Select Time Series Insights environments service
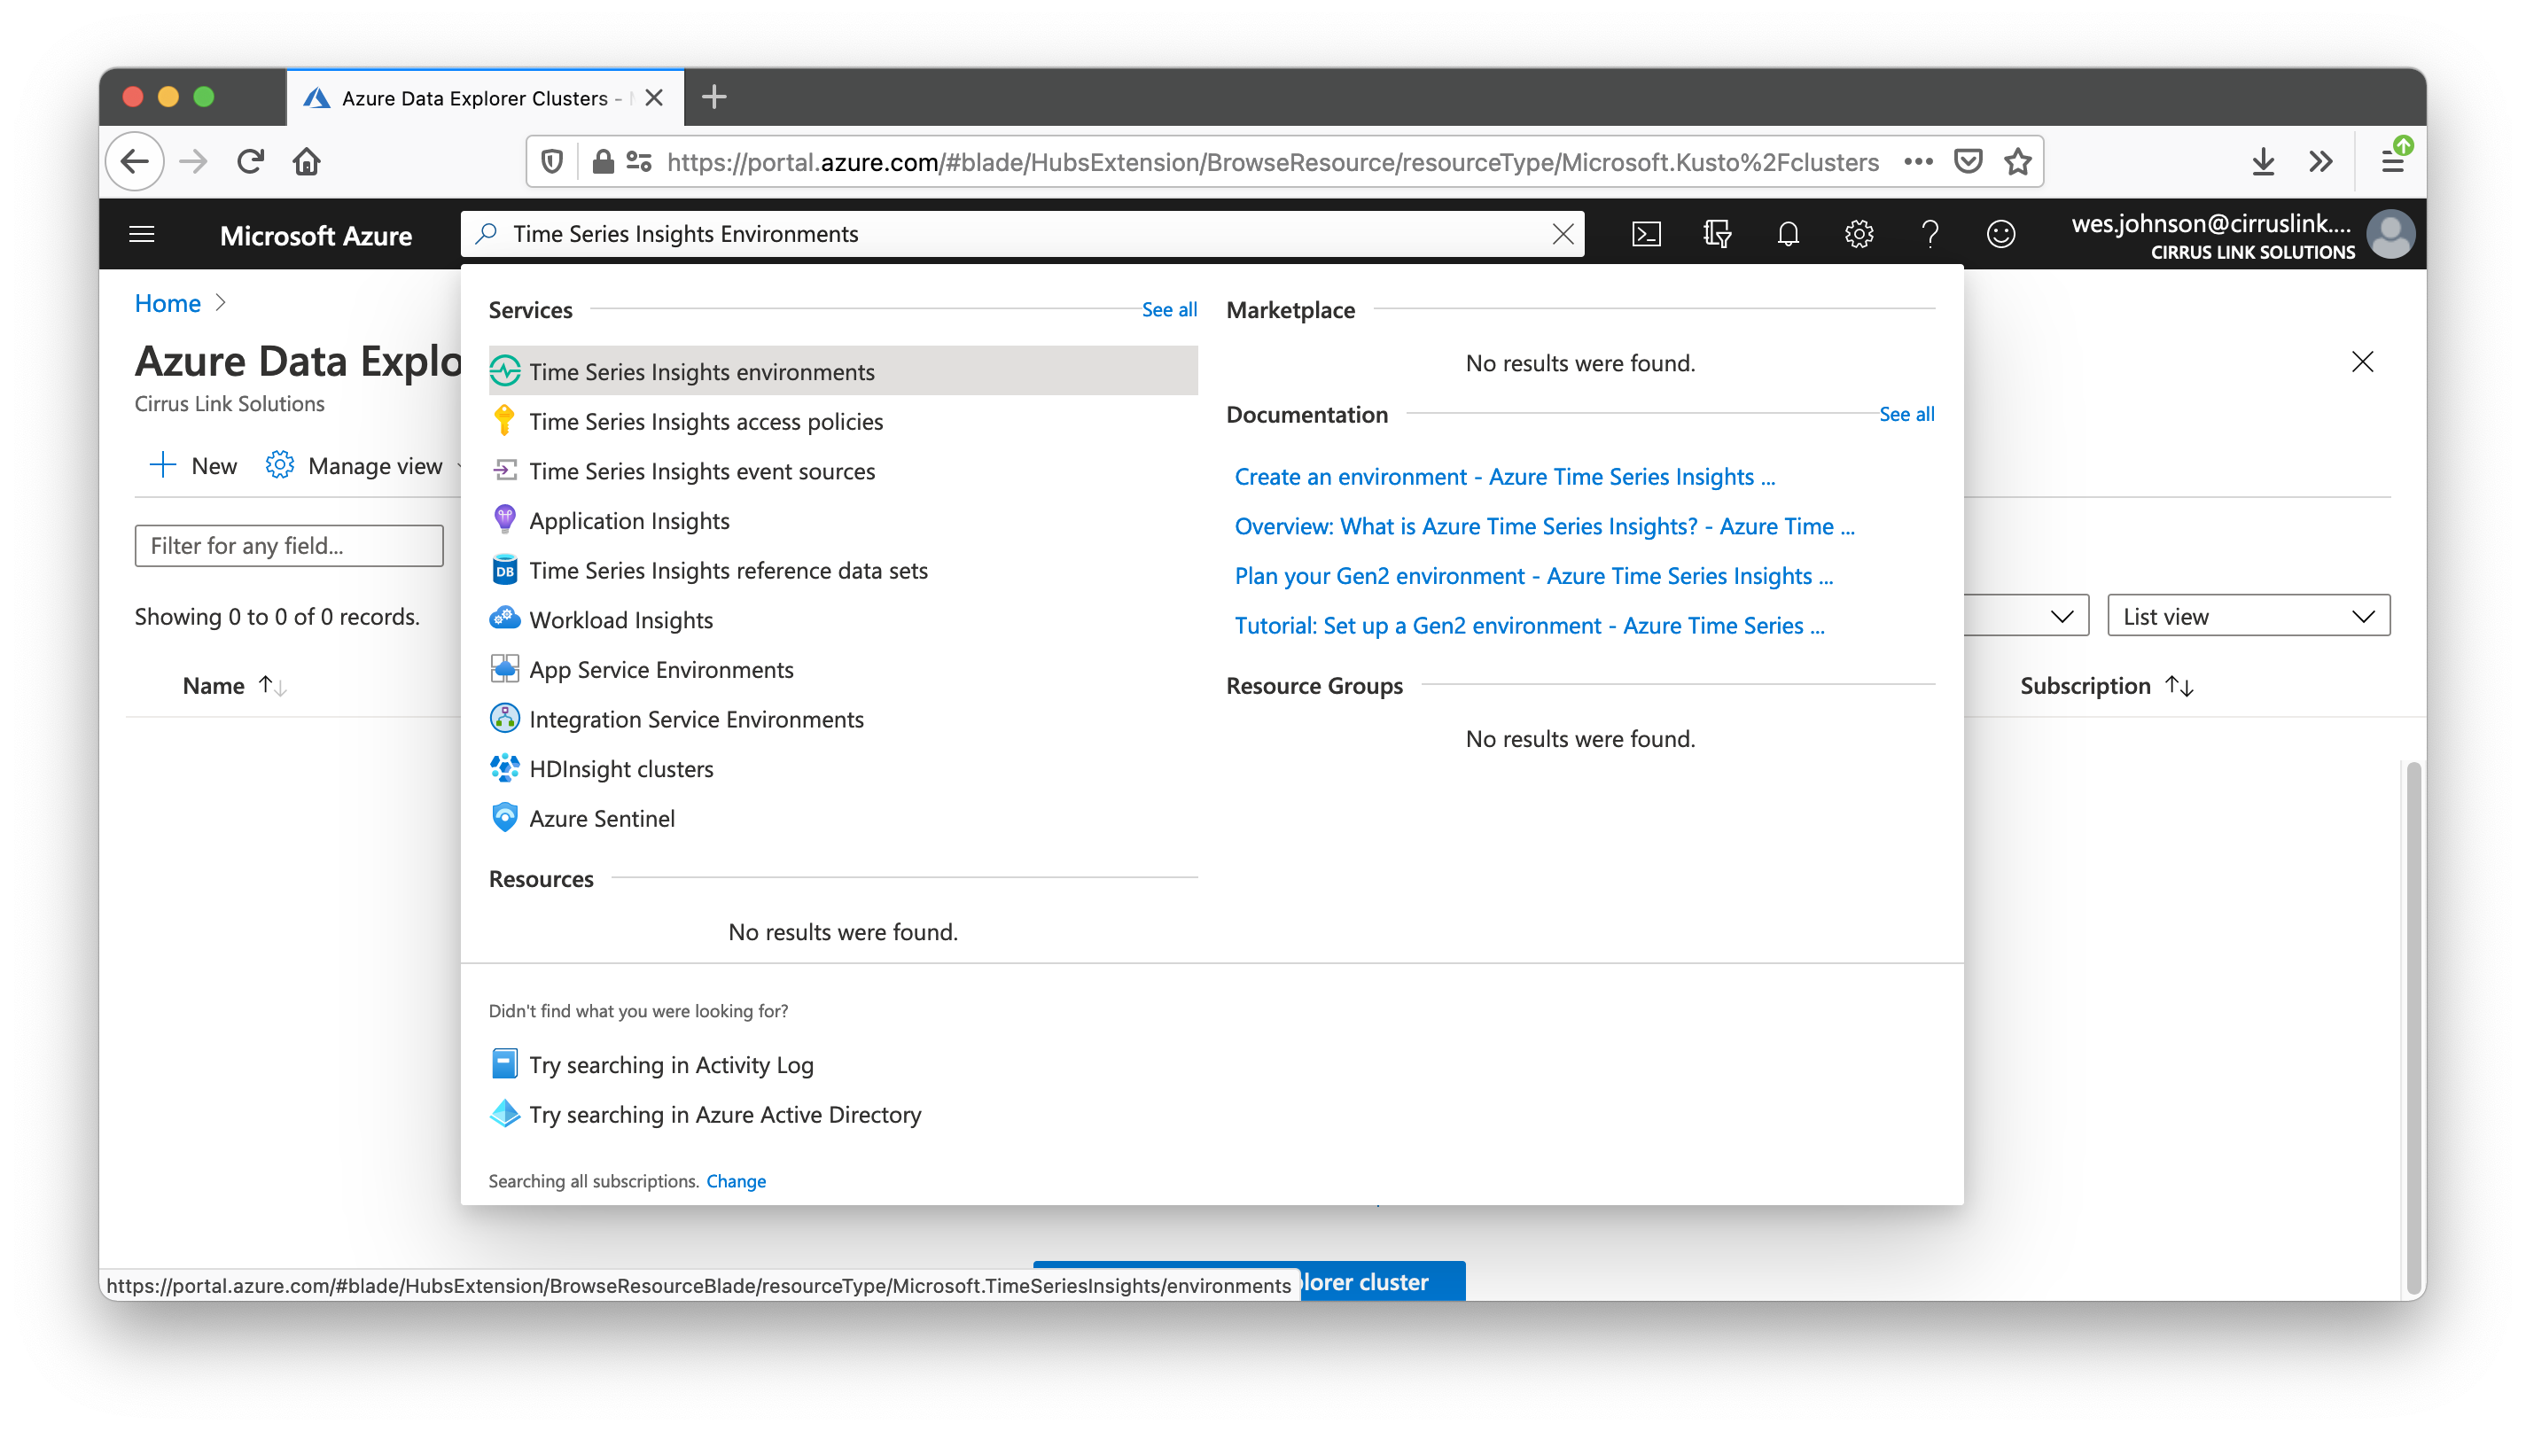The image size is (2526, 1432). tap(701, 372)
